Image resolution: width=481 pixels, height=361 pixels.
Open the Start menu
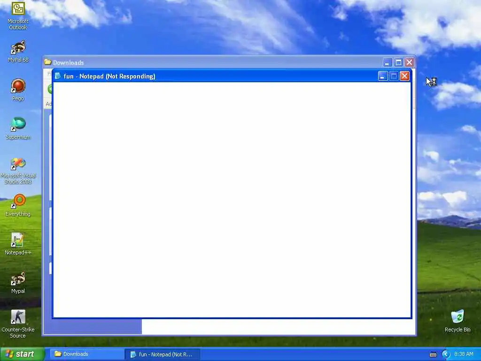(22, 354)
